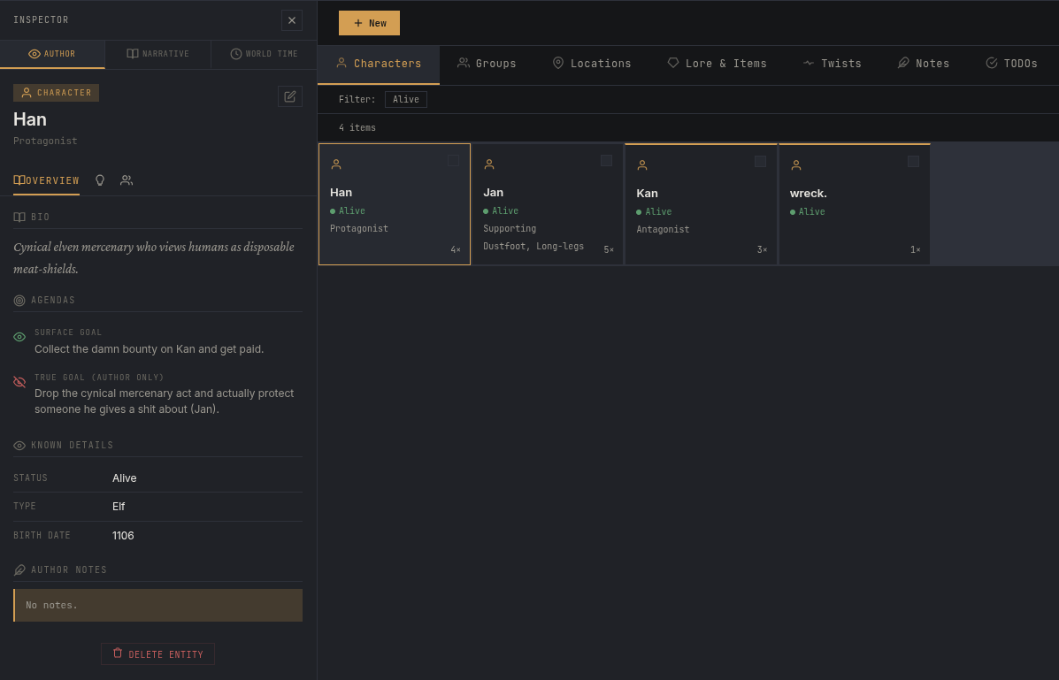The width and height of the screenshot is (1059, 680).
Task: Click the Han name on its card
Action: [341, 193]
